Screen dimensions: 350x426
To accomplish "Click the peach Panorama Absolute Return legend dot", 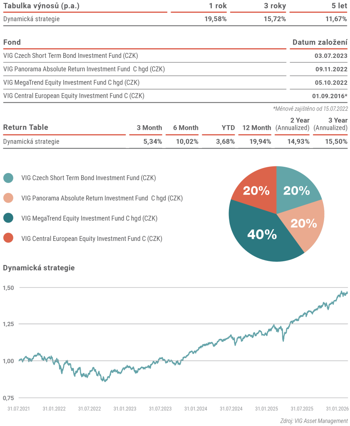I will (x=8, y=198).
